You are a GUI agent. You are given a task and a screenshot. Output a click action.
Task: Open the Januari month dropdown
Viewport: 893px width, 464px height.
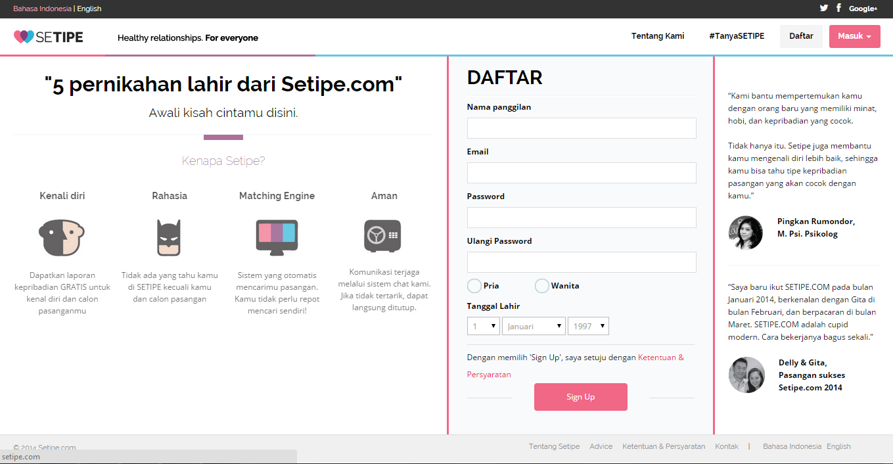[534, 326]
